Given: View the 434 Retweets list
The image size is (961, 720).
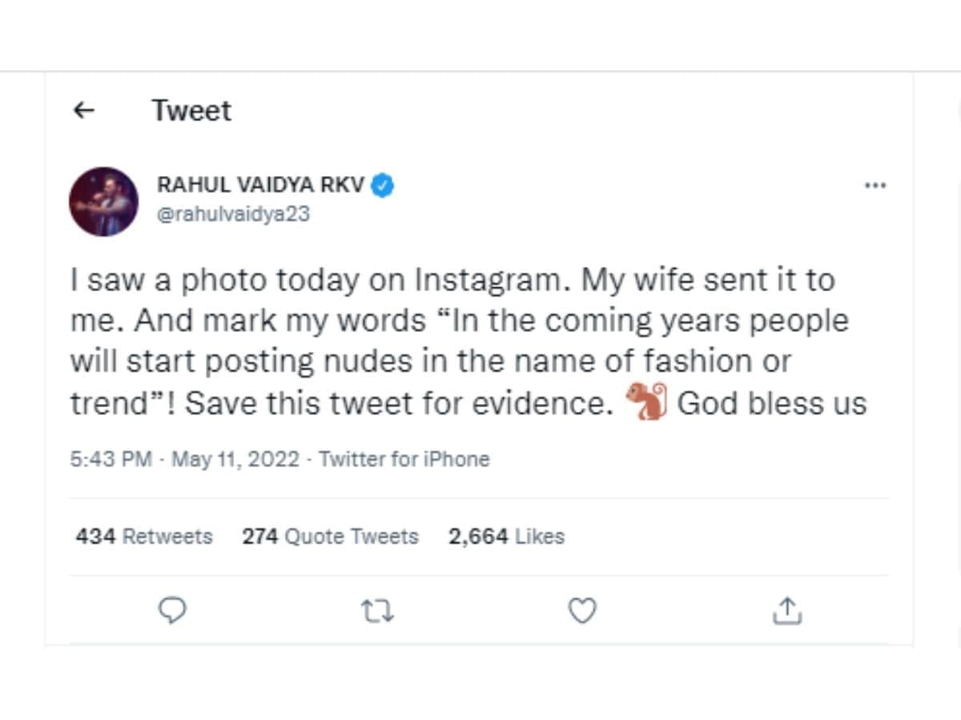Looking at the screenshot, I should point(144,536).
